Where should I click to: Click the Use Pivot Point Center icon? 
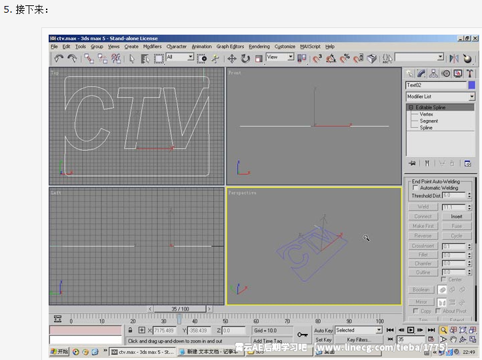[x=302, y=59]
